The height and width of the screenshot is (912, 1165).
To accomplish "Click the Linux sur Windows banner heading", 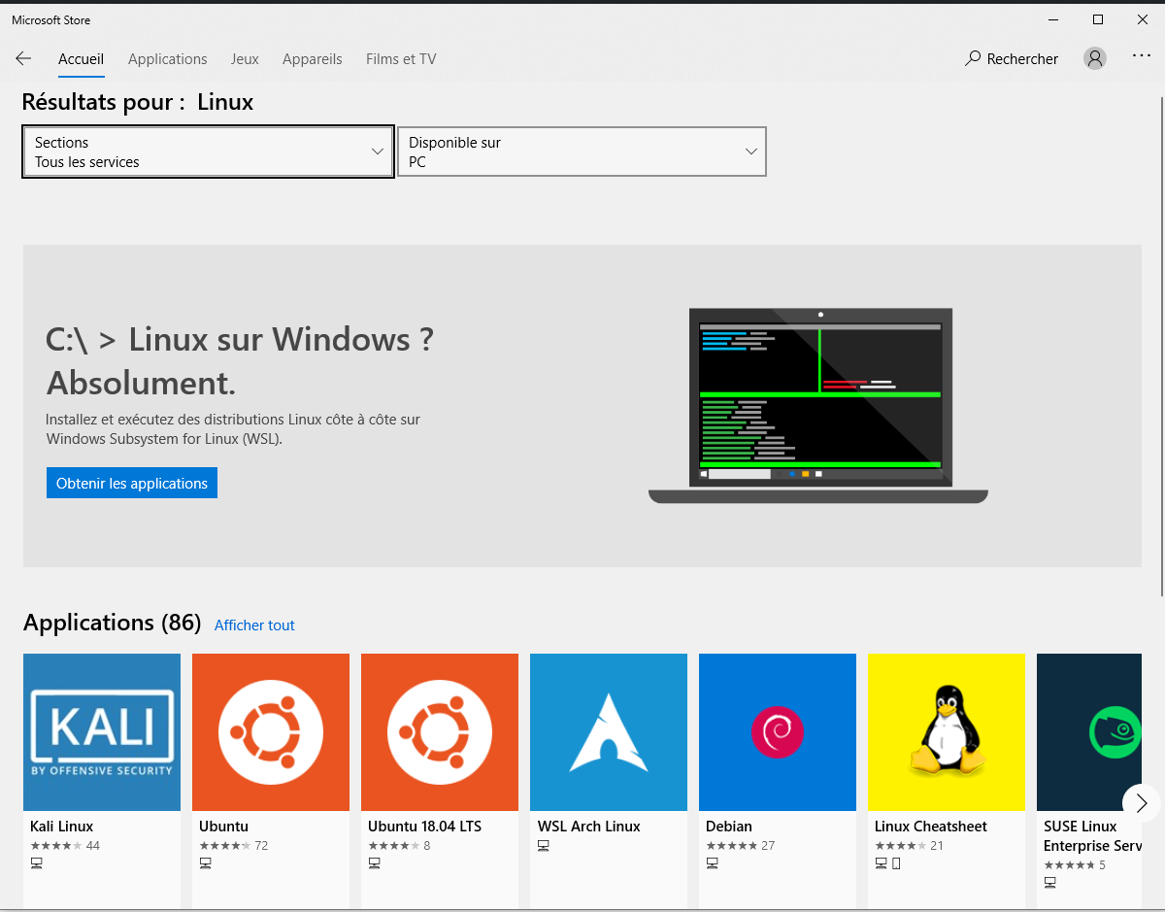I will click(240, 361).
